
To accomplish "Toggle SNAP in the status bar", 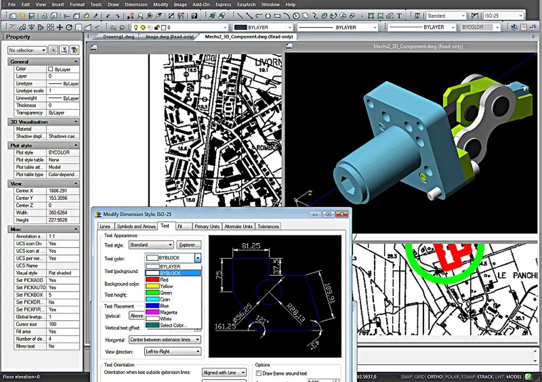I will (406, 377).
